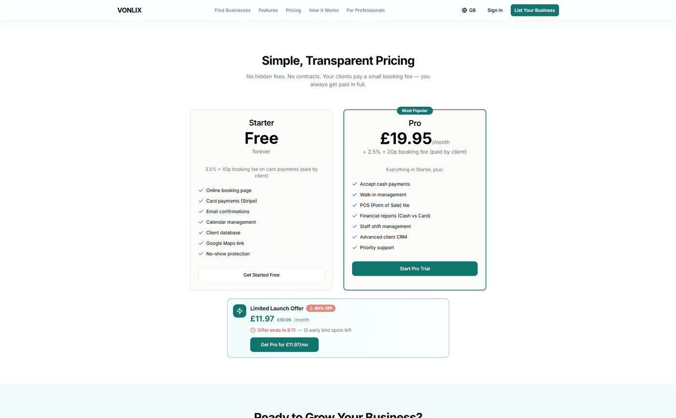Click the Most Popular badge on the Pro card
The image size is (676, 418).
click(x=414, y=111)
